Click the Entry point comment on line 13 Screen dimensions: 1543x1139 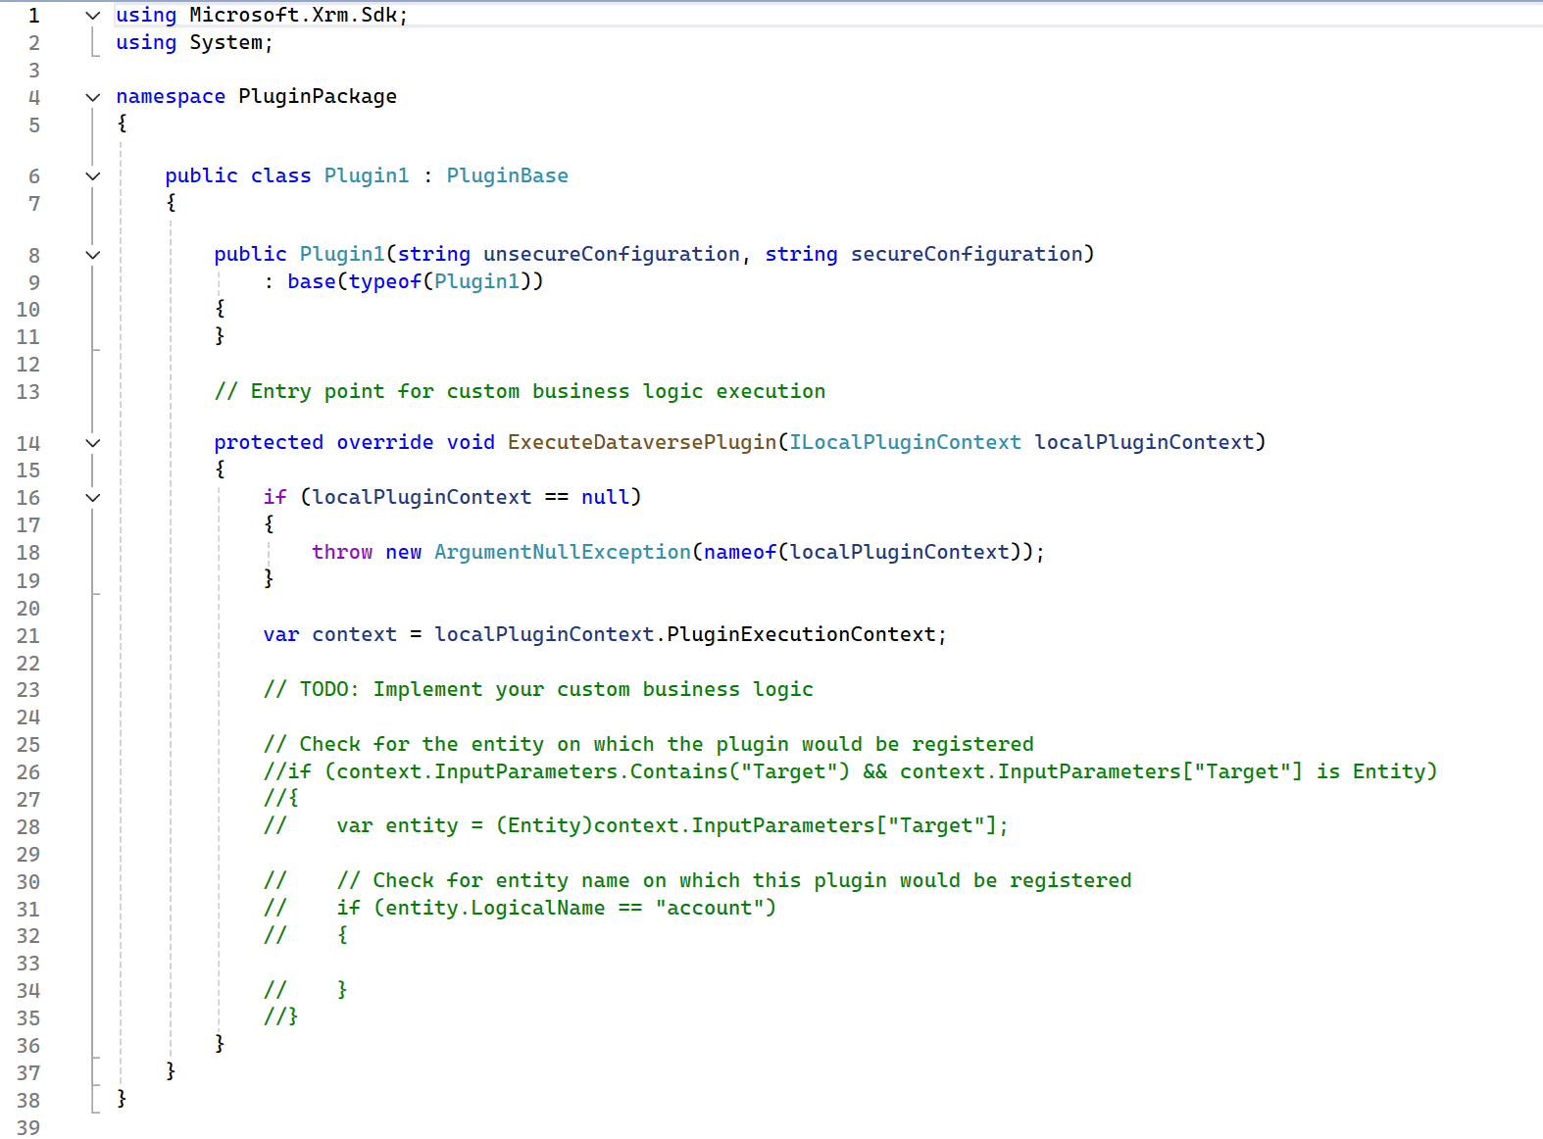(520, 391)
